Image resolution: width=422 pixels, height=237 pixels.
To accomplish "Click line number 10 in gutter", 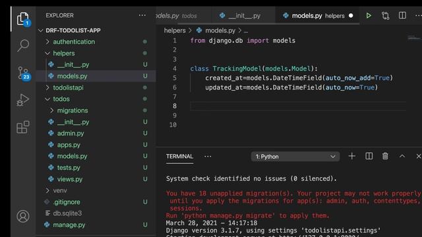I will pos(173,124).
